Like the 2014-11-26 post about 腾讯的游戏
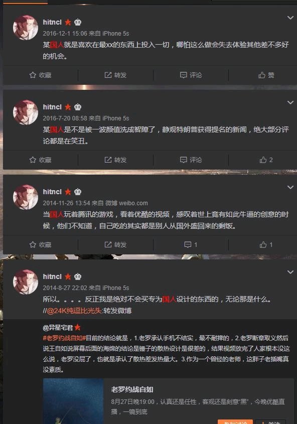 tap(266, 245)
